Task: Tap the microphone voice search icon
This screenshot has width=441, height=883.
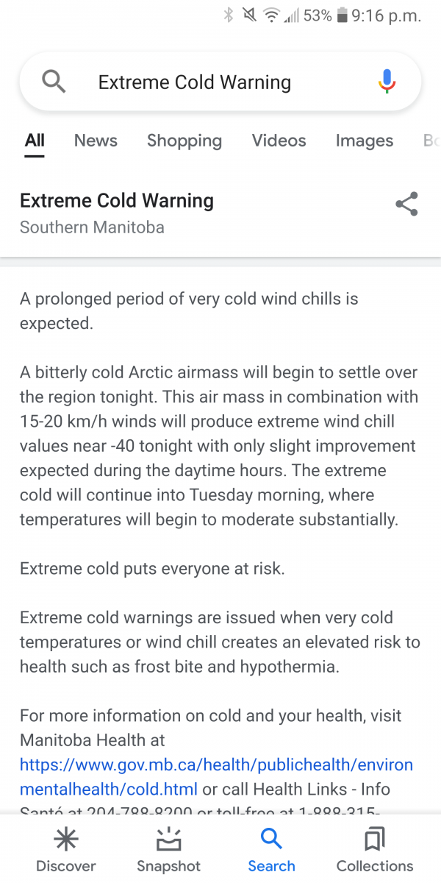Action: (x=387, y=82)
